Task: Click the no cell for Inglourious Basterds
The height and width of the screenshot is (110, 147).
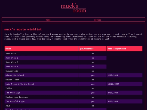Action: (x=93, y=97)
